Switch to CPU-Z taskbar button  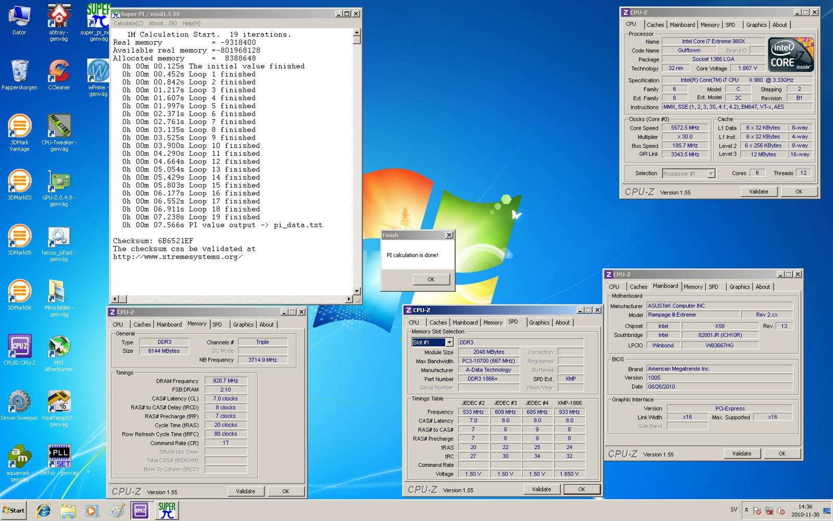pos(141,511)
